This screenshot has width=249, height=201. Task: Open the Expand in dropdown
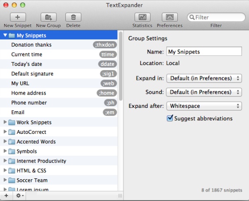204,78
